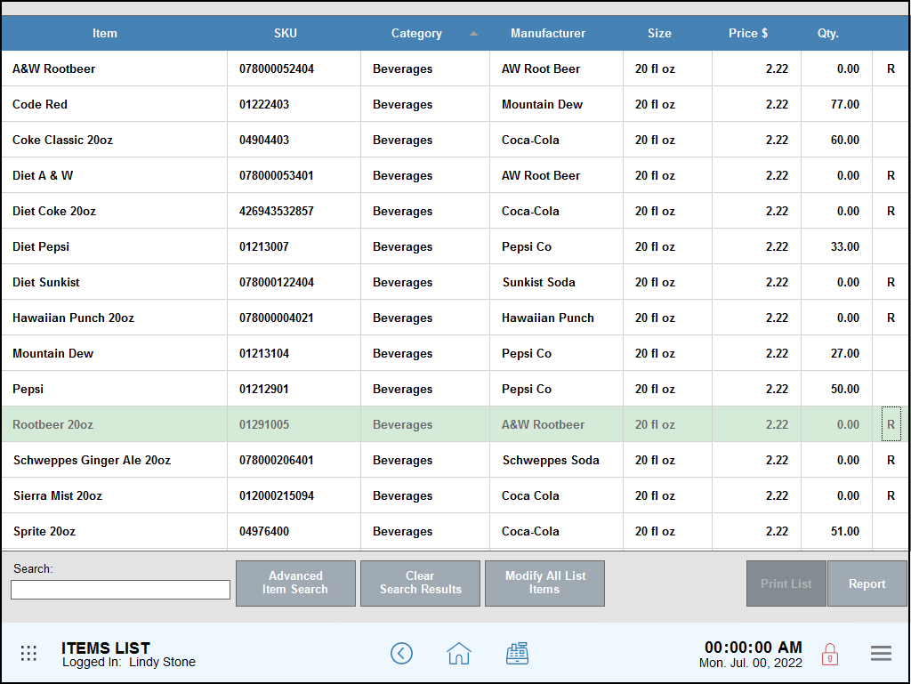Viewport: 911px width, 684px height.
Task: Click the R flag on Rootbeer 20oz row
Action: coord(891,424)
